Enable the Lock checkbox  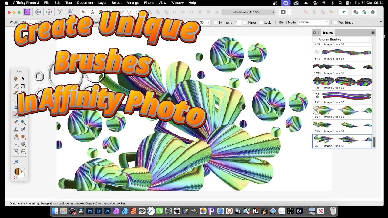pyautogui.click(x=261, y=22)
